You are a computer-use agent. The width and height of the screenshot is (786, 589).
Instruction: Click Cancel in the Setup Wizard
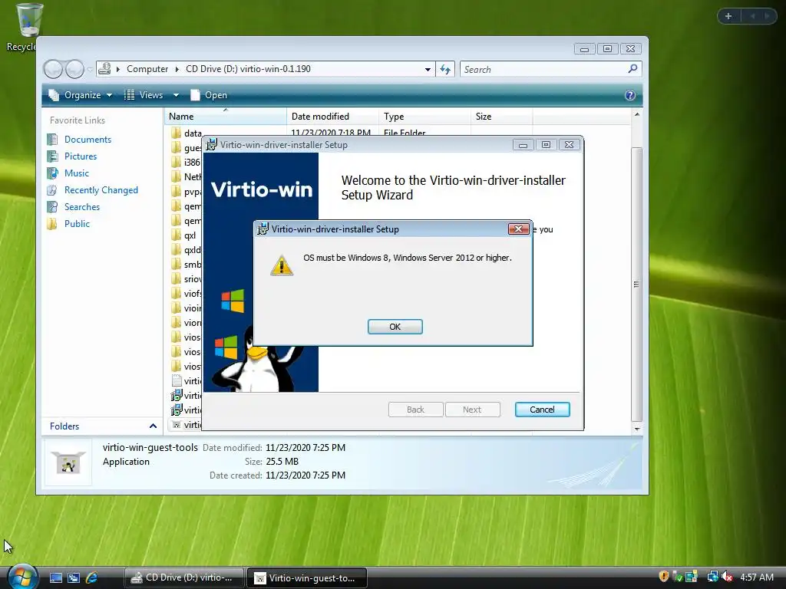click(543, 410)
